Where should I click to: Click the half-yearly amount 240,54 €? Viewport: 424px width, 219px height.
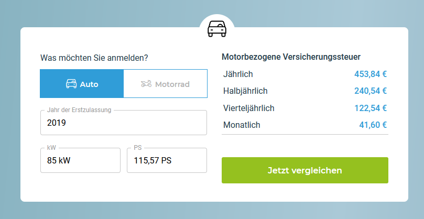(x=371, y=91)
